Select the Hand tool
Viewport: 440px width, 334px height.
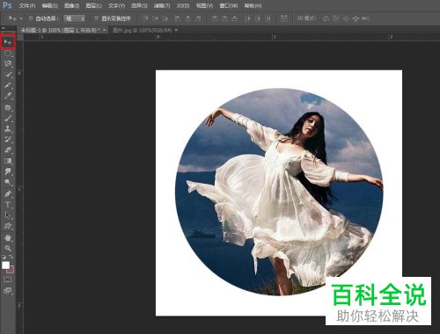tap(8, 237)
